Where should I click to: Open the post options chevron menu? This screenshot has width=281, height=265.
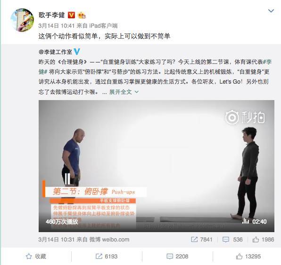tap(271, 11)
